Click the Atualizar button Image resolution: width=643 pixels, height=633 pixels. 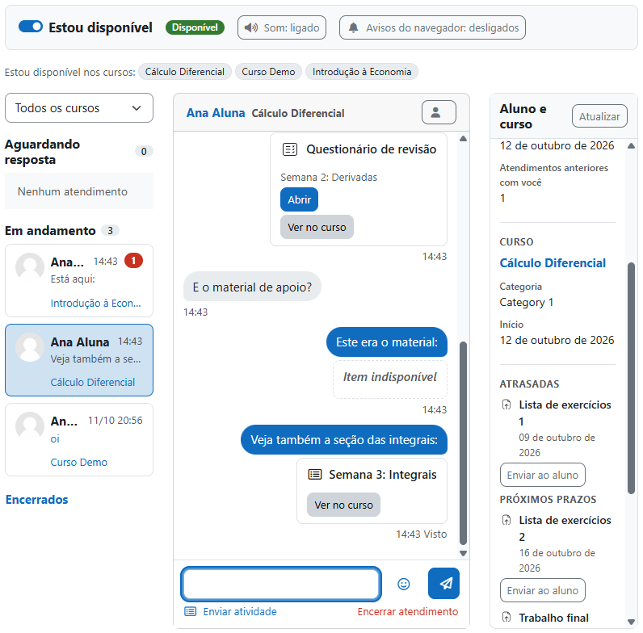coord(599,116)
